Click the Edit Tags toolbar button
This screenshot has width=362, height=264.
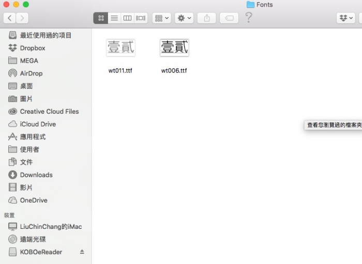coord(229,18)
